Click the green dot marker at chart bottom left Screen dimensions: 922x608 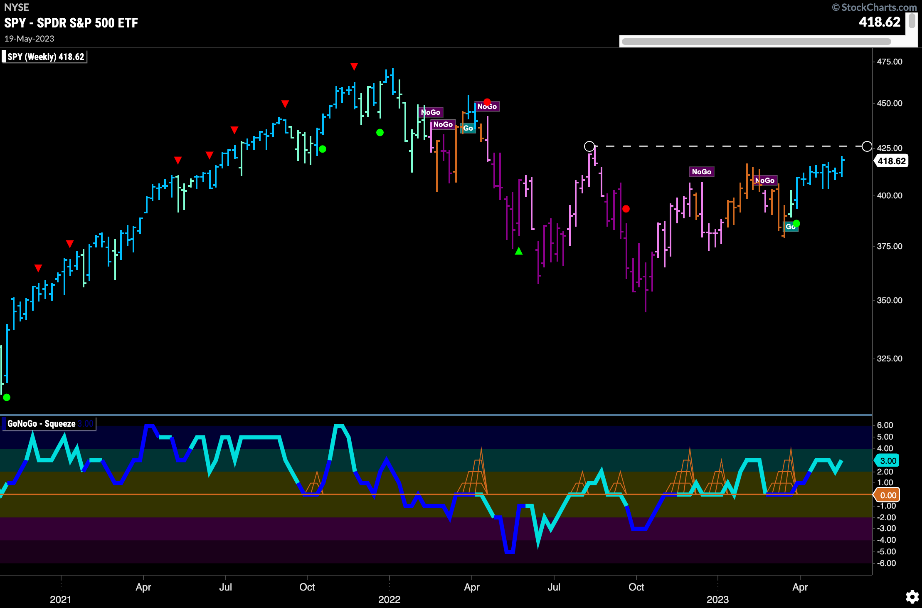pyautogui.click(x=7, y=397)
